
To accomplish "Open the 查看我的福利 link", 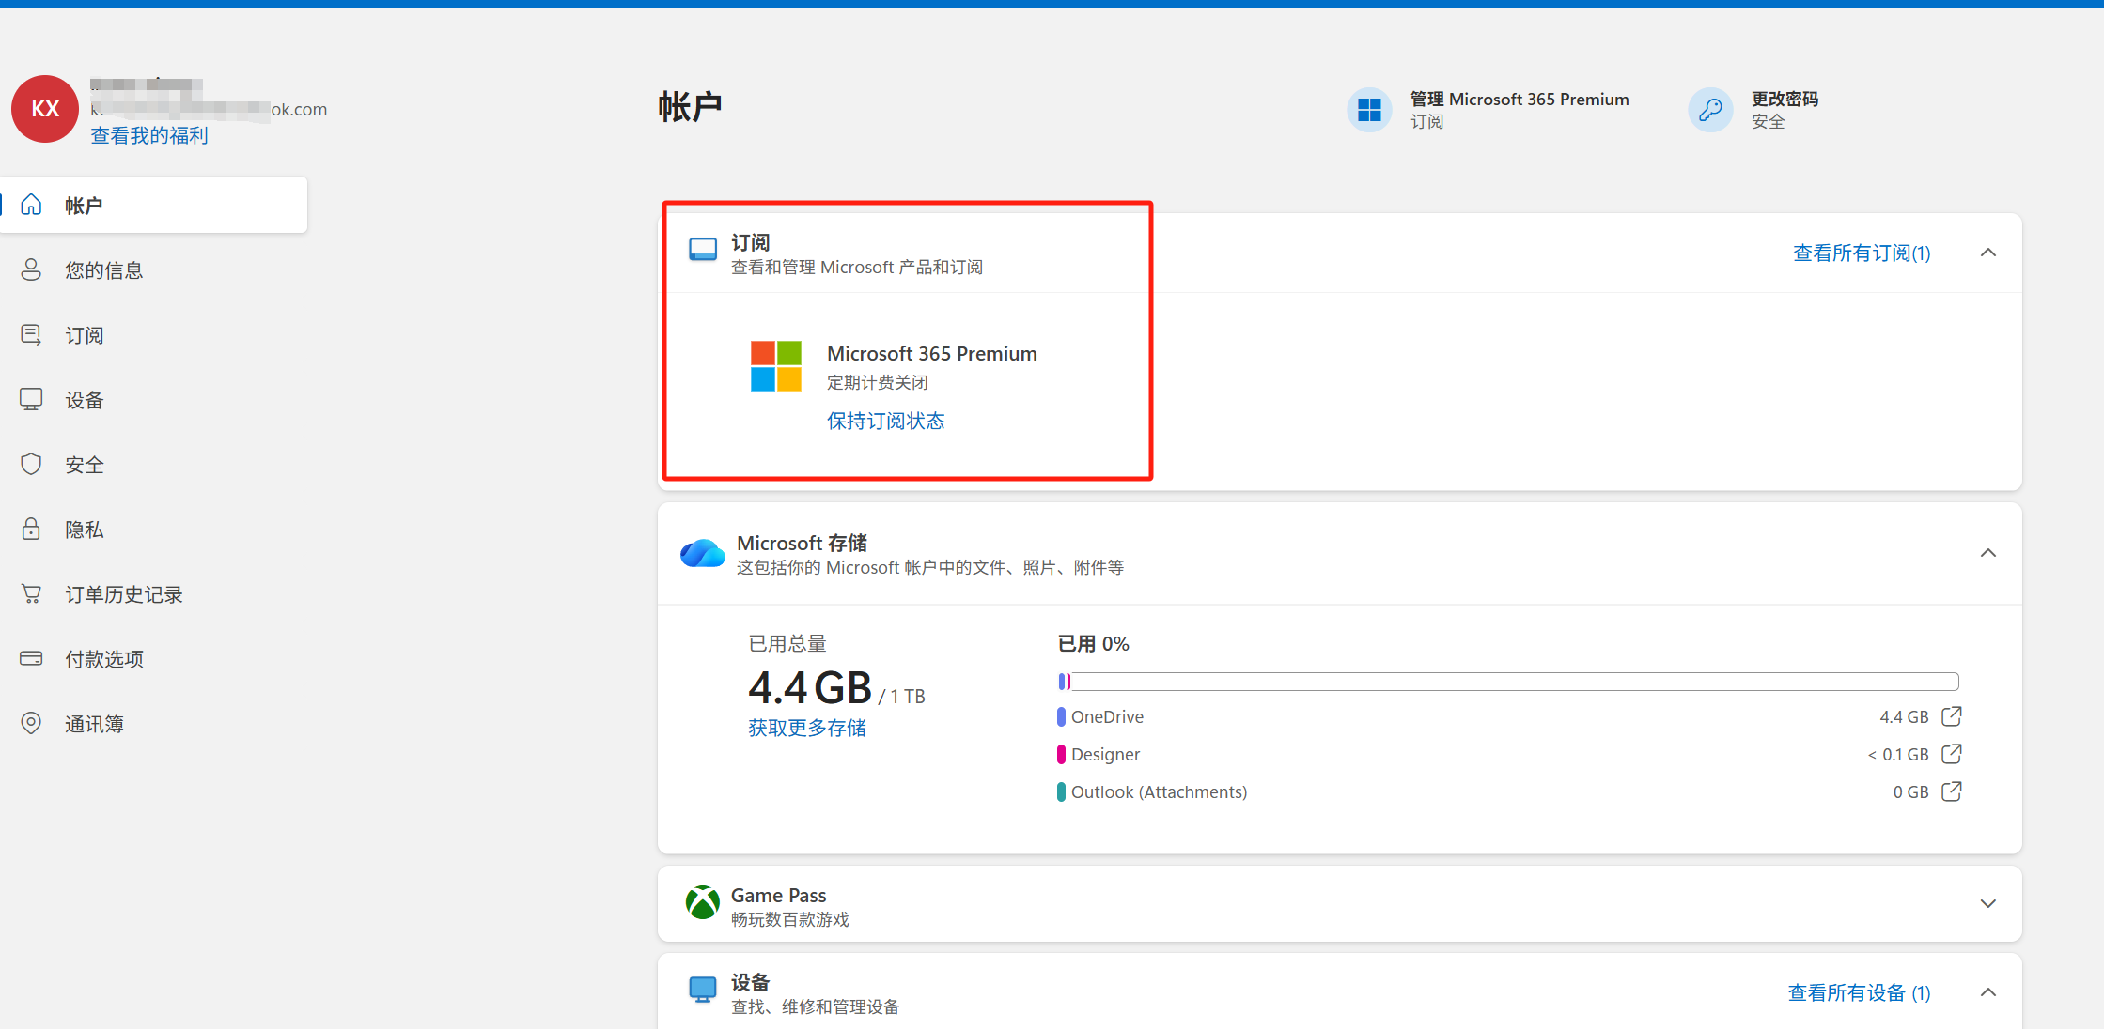I will pyautogui.click(x=149, y=136).
